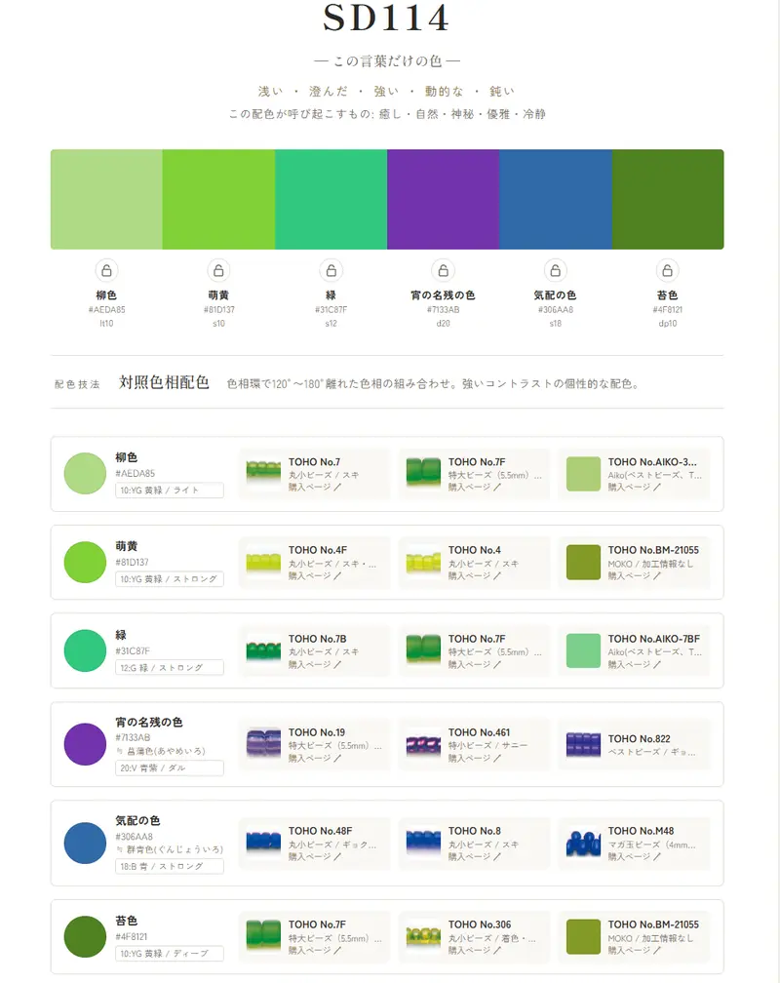Toggle the lock icon above 苔色

(x=668, y=270)
